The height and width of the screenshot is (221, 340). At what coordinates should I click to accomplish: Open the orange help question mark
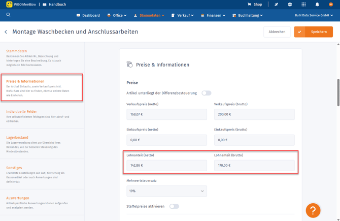[x=313, y=210]
